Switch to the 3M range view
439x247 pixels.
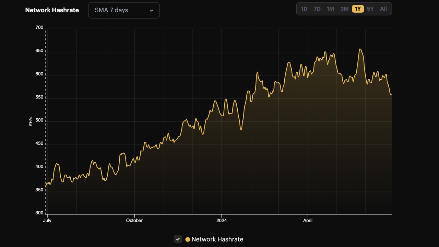click(344, 9)
